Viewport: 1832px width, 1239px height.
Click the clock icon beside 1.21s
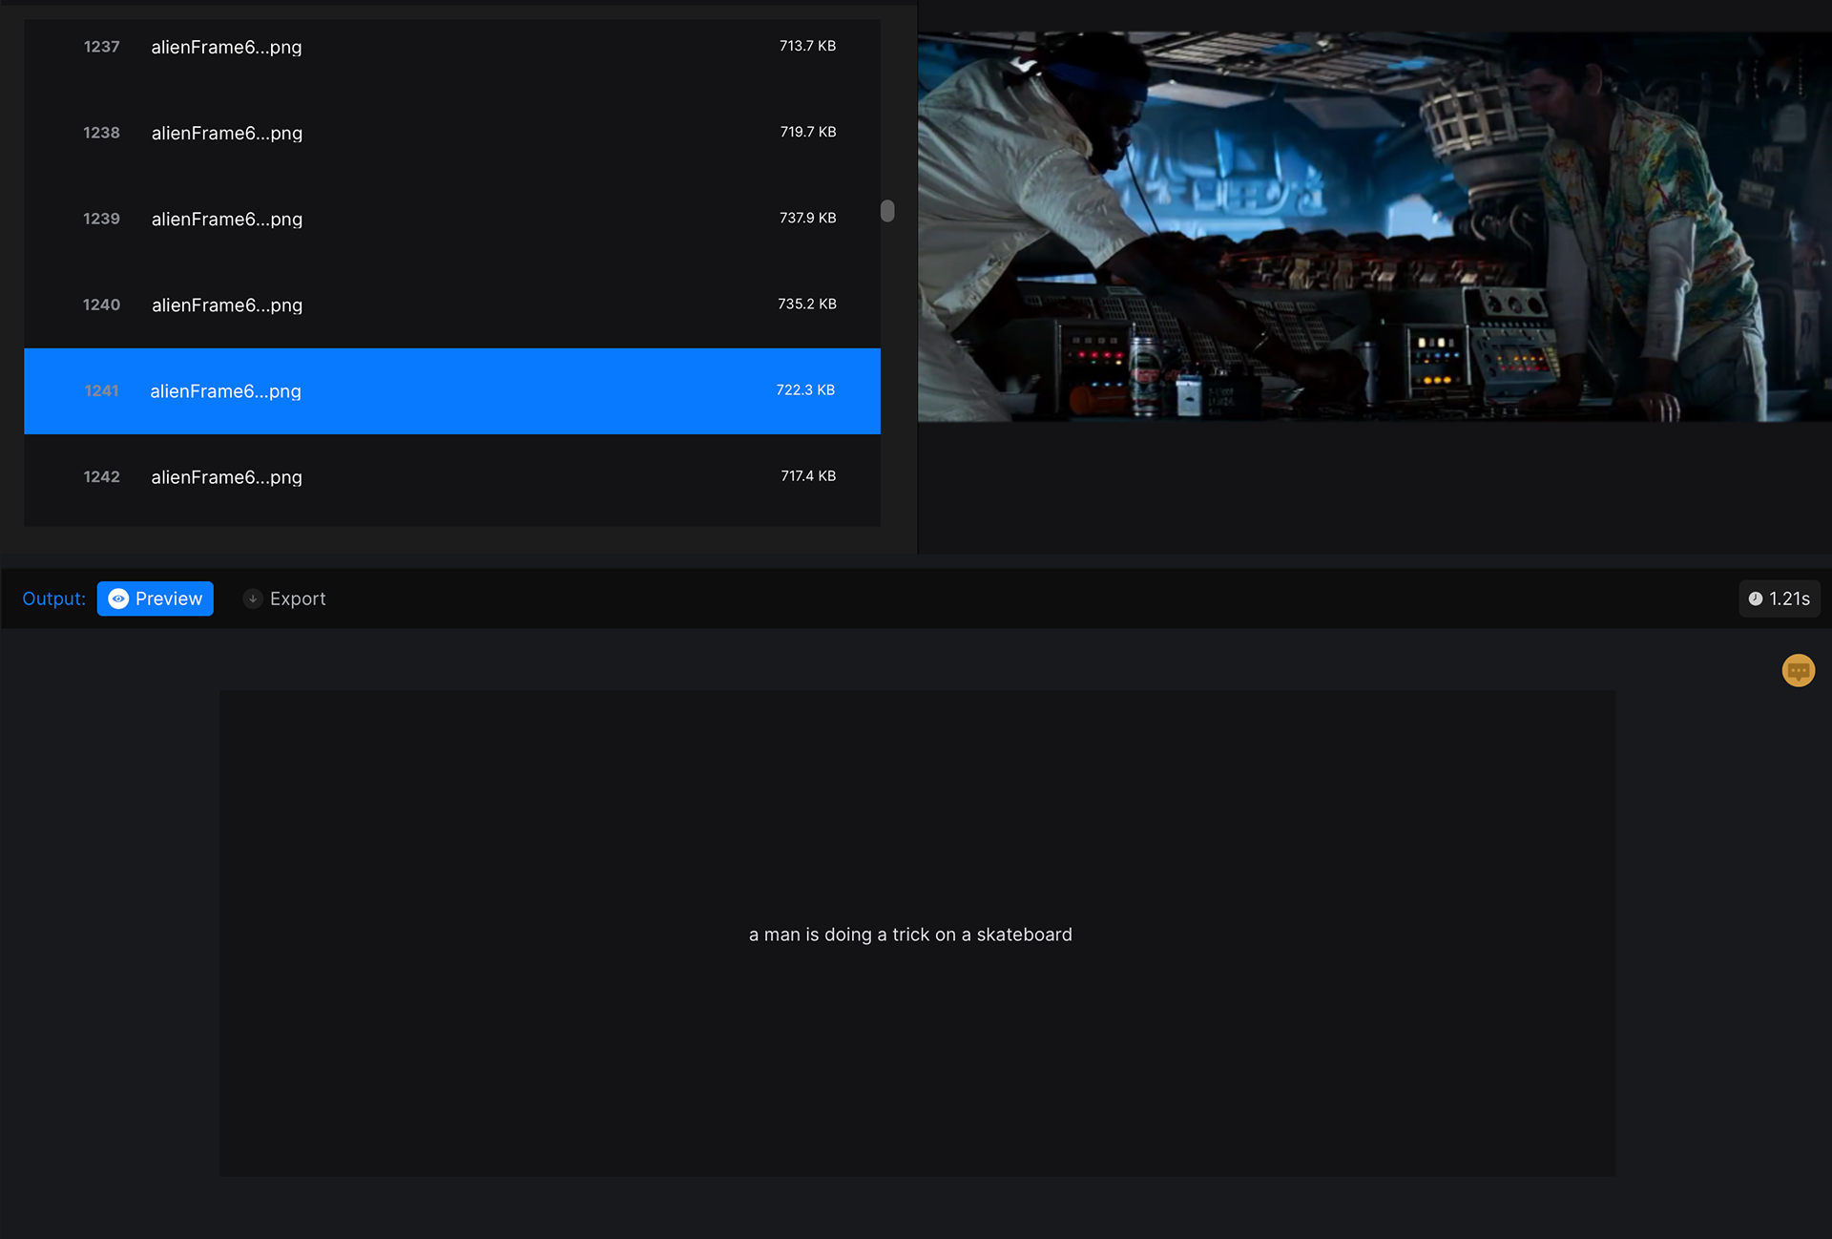(1755, 598)
